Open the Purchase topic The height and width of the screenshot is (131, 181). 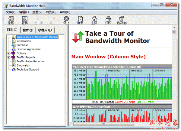click(x=22, y=45)
